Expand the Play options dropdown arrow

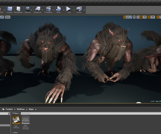tap(74, 10)
